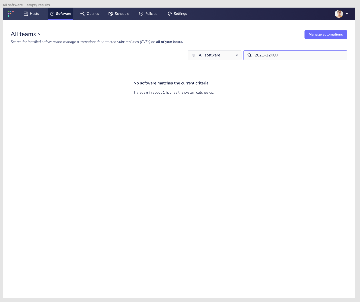
Task: Click the Manage automations button
Action: pyautogui.click(x=326, y=34)
